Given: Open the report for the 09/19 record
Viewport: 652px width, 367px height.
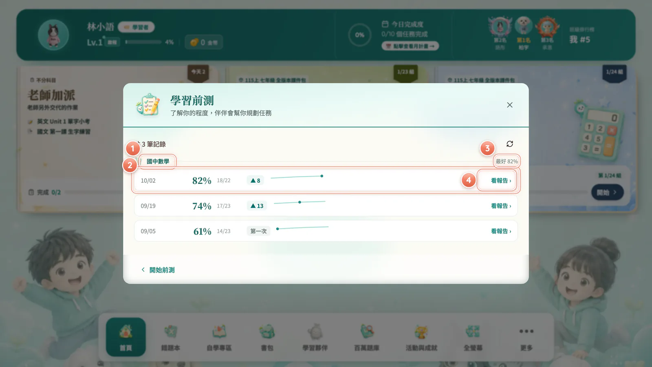Looking at the screenshot, I should [501, 206].
